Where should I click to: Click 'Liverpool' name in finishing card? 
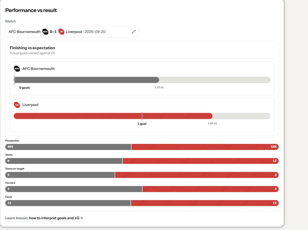(x=30, y=105)
